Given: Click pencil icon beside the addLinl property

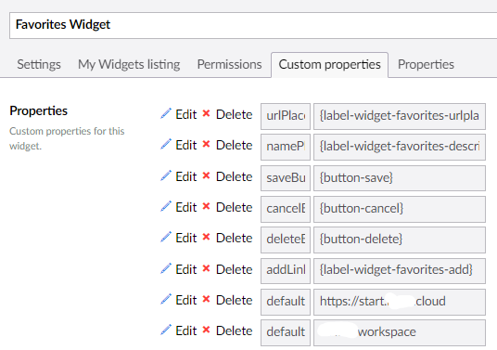Looking at the screenshot, I should (166, 268).
